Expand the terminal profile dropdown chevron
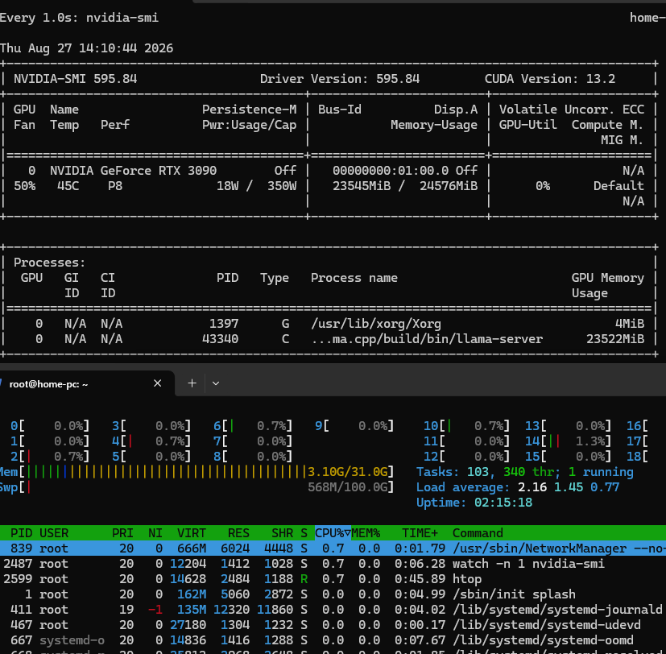This screenshot has width=666, height=654. pos(216,383)
